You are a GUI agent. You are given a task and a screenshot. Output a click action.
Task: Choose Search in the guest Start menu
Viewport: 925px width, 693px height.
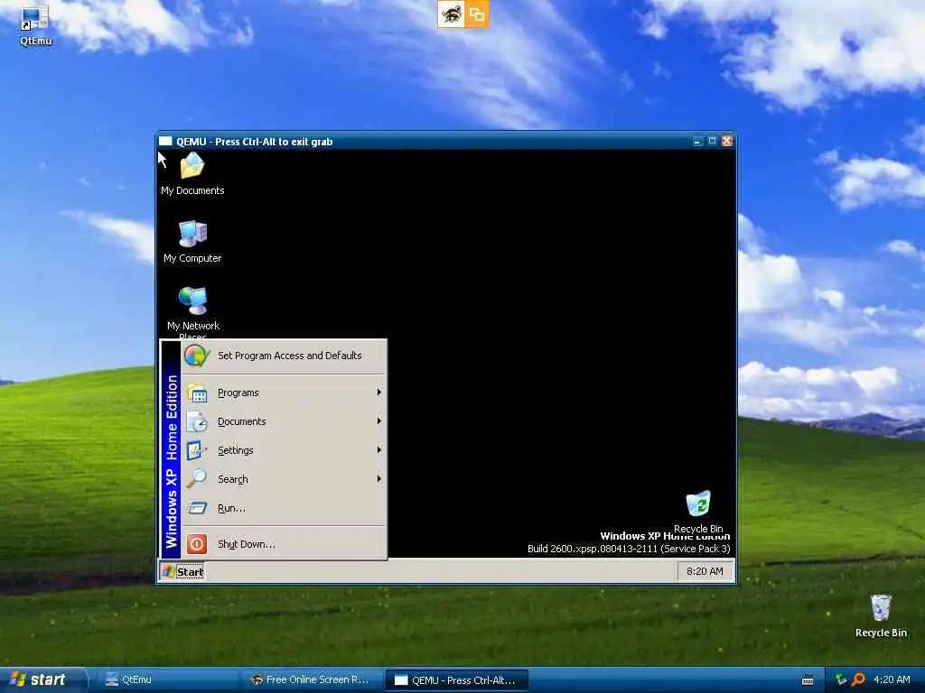[x=285, y=478]
